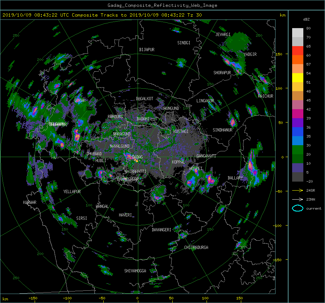Select the yellow 51-54 dBZ legend swatch
Image resolution: width=325 pixels, height=303 pixels.
(x=298, y=77)
